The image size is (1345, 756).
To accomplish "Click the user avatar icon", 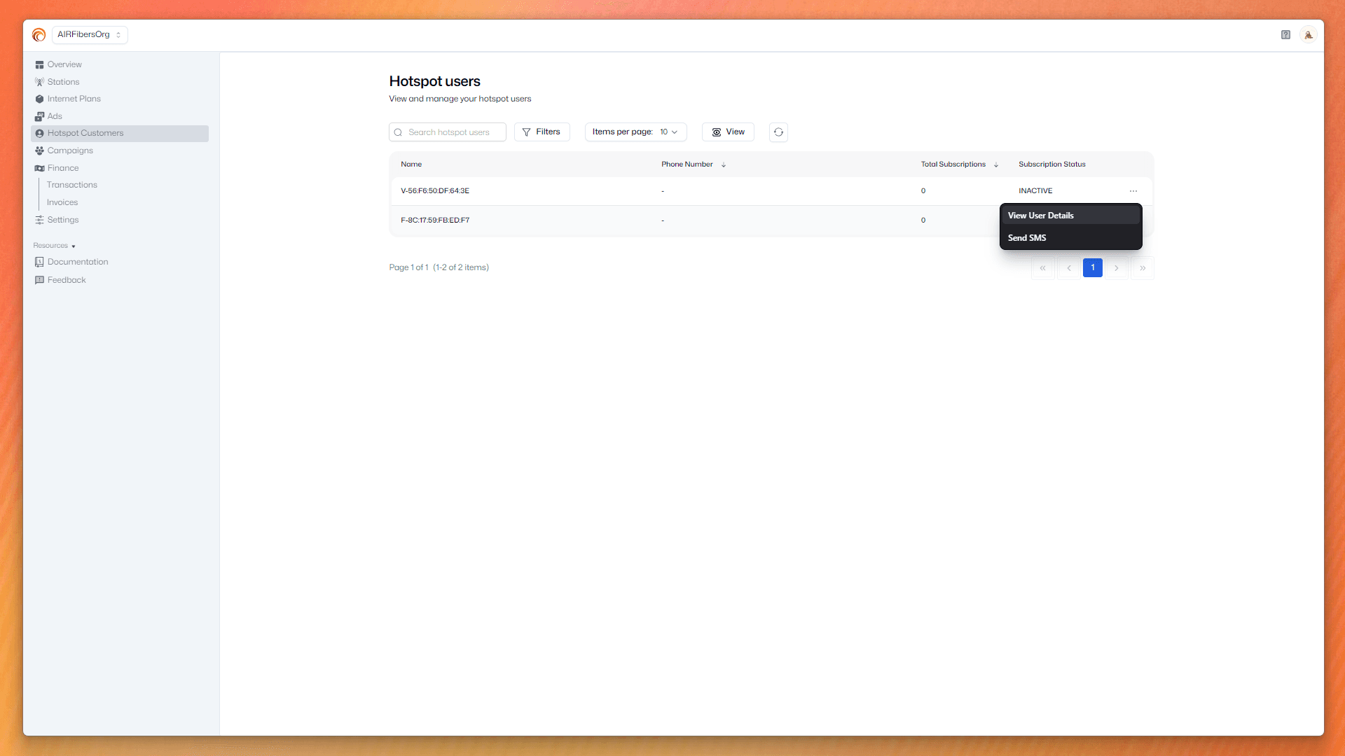I will click(1308, 35).
